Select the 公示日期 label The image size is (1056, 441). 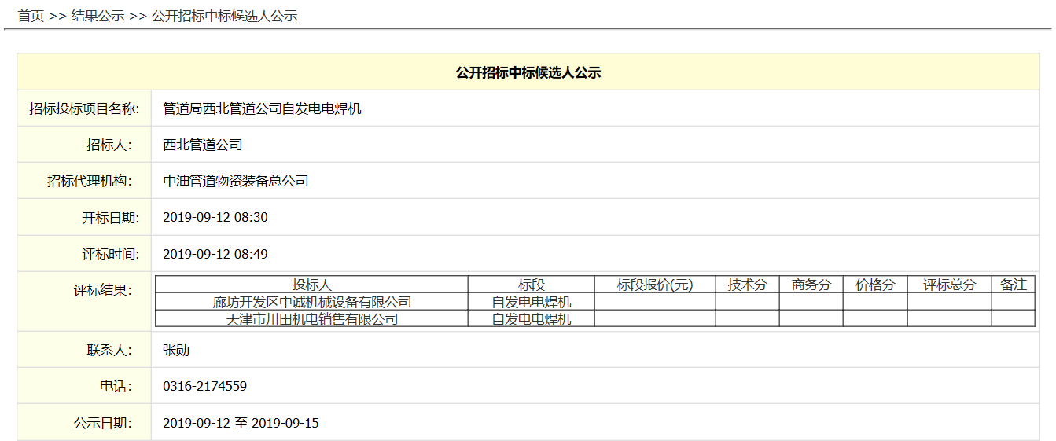104,423
